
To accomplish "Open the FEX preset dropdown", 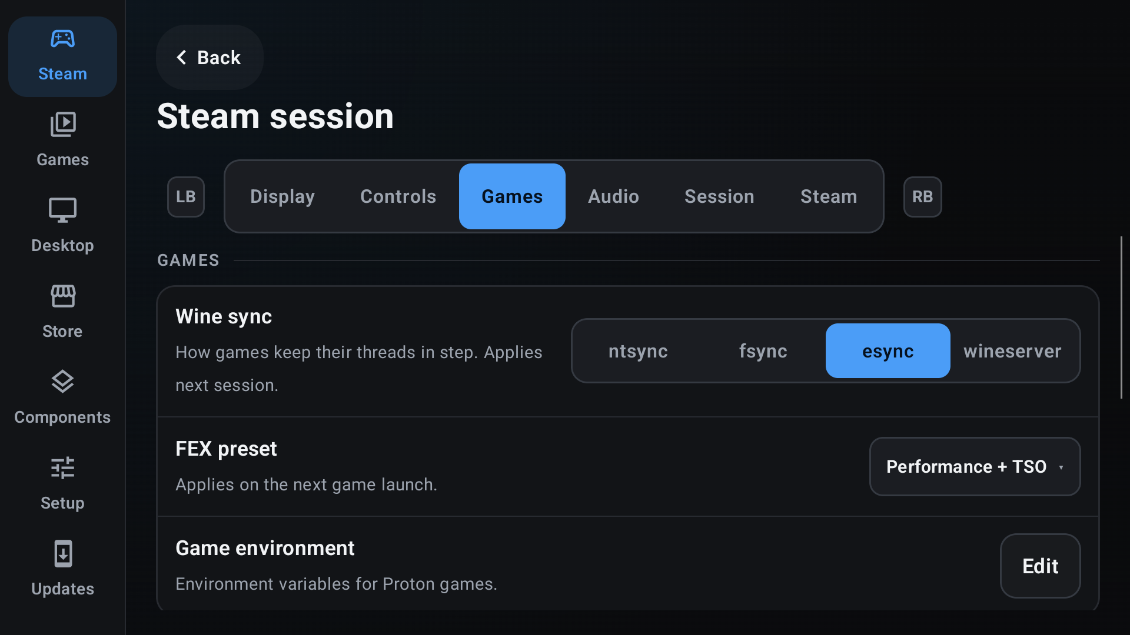I will [975, 467].
